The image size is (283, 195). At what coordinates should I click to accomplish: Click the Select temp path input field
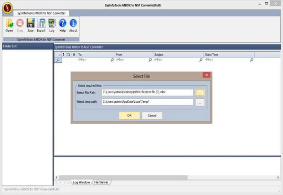[x=147, y=102]
